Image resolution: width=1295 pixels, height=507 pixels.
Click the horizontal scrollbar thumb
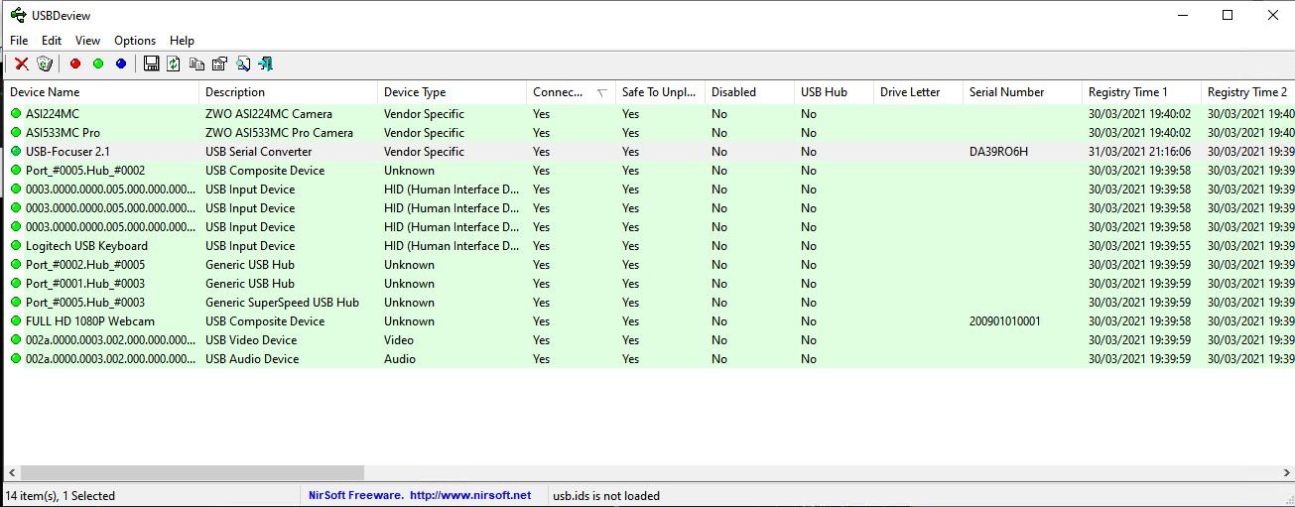192,473
